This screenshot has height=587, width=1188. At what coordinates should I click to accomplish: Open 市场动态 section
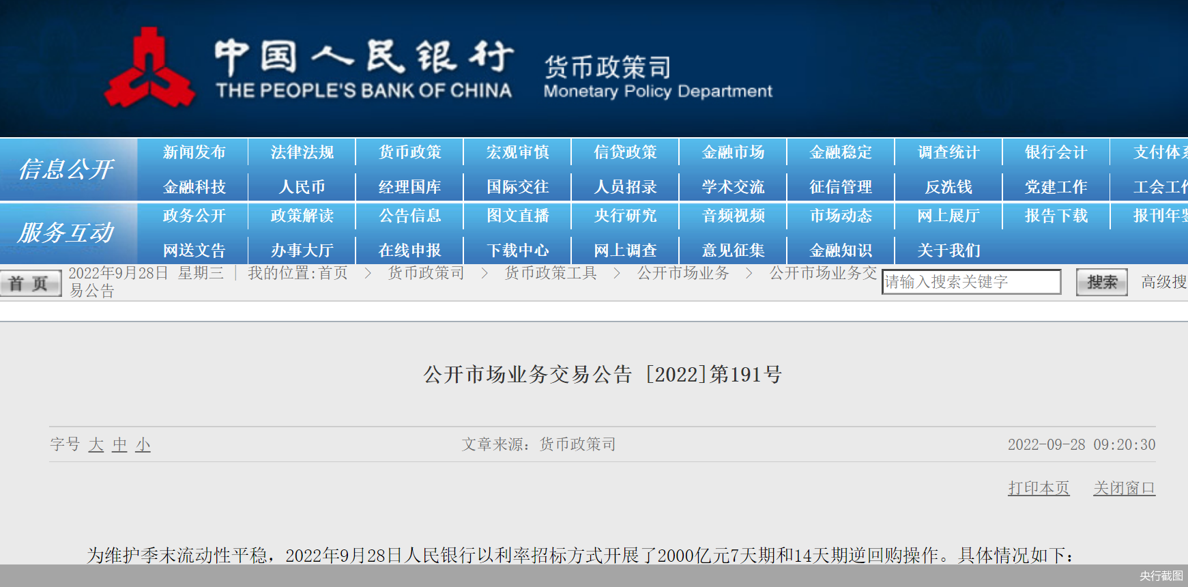coord(841,216)
